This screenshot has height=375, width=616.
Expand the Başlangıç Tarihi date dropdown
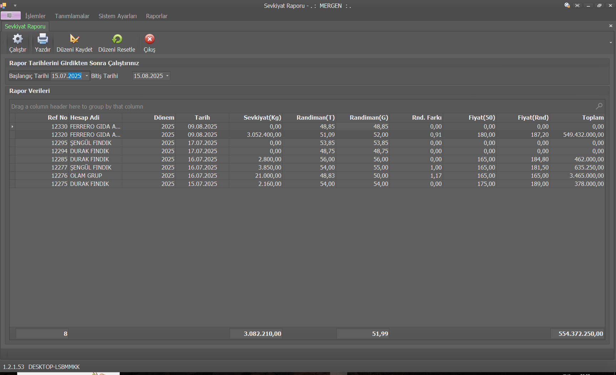[x=87, y=76]
